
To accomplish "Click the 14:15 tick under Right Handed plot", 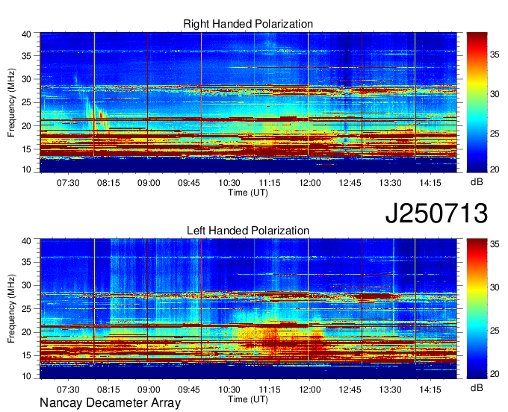I will pos(430,183).
